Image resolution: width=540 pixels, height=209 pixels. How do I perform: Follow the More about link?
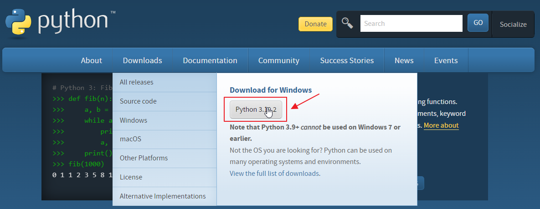441,125
